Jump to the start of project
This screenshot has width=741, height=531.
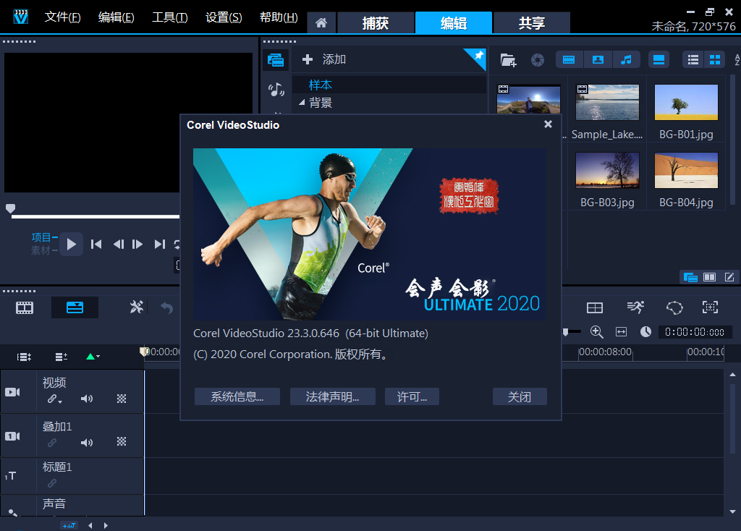pos(96,245)
